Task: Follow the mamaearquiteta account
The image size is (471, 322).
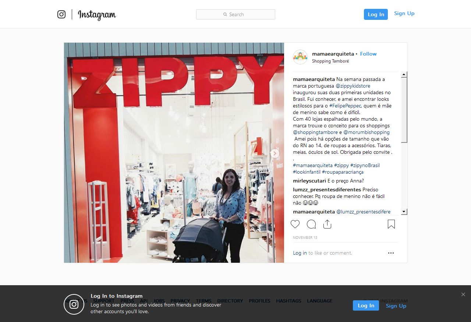Action: 368,54
